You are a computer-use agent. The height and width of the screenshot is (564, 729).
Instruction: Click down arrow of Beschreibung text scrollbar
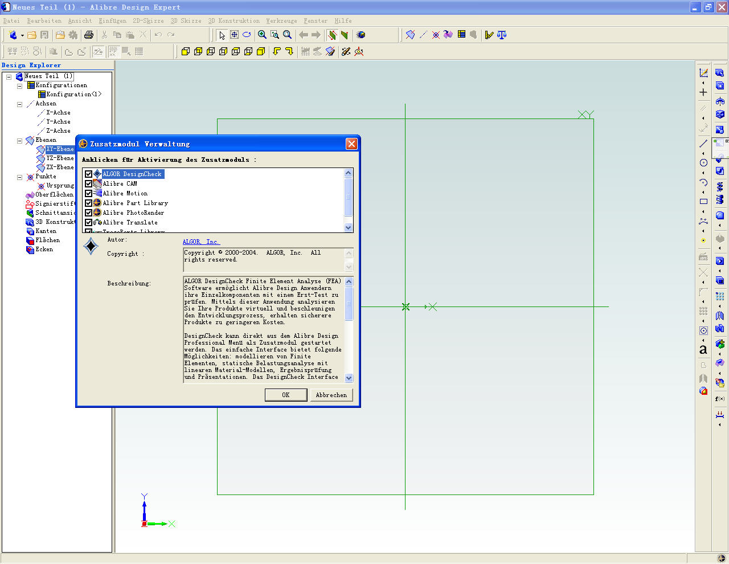(349, 378)
